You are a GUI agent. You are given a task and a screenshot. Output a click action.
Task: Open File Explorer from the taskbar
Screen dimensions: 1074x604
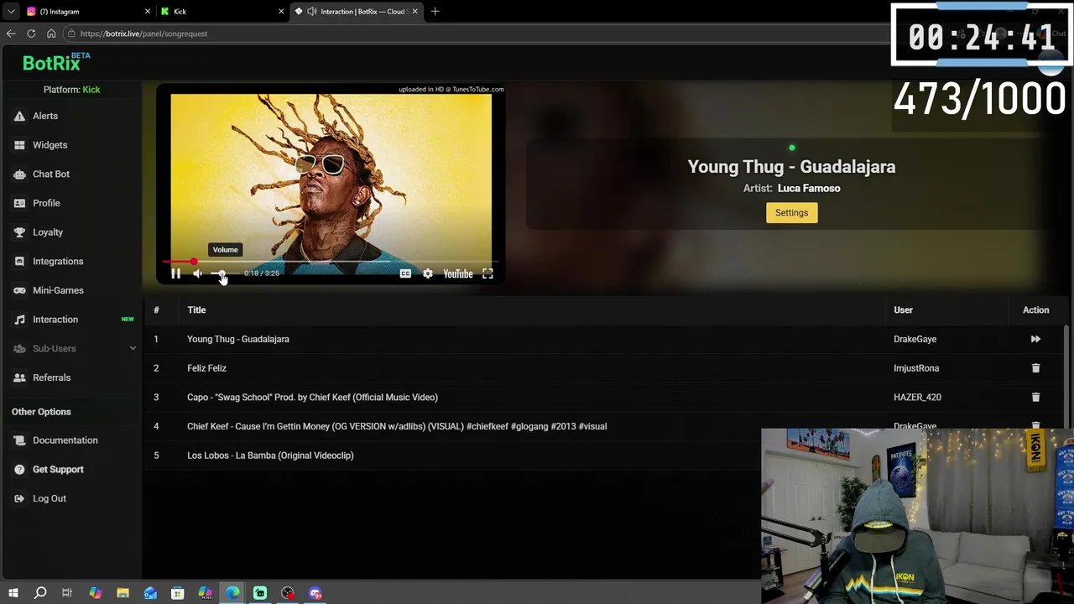(x=123, y=593)
